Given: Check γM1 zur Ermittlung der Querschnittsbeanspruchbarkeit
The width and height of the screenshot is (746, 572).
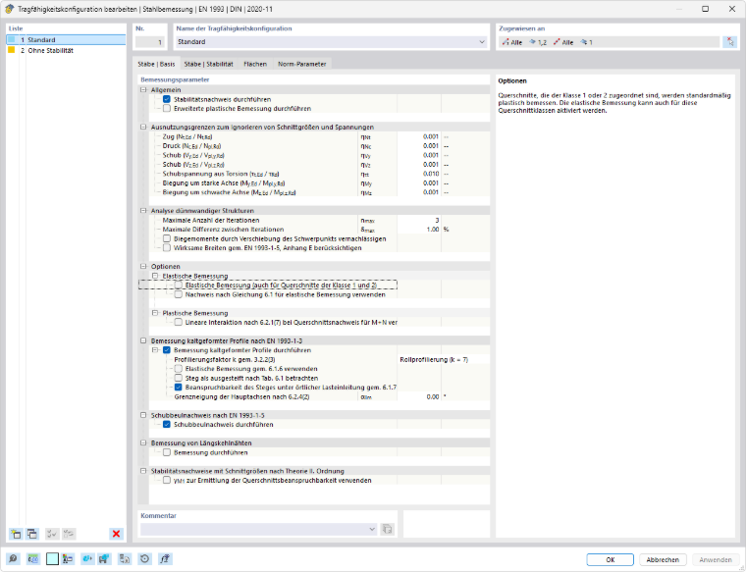Looking at the screenshot, I should click(167, 480).
